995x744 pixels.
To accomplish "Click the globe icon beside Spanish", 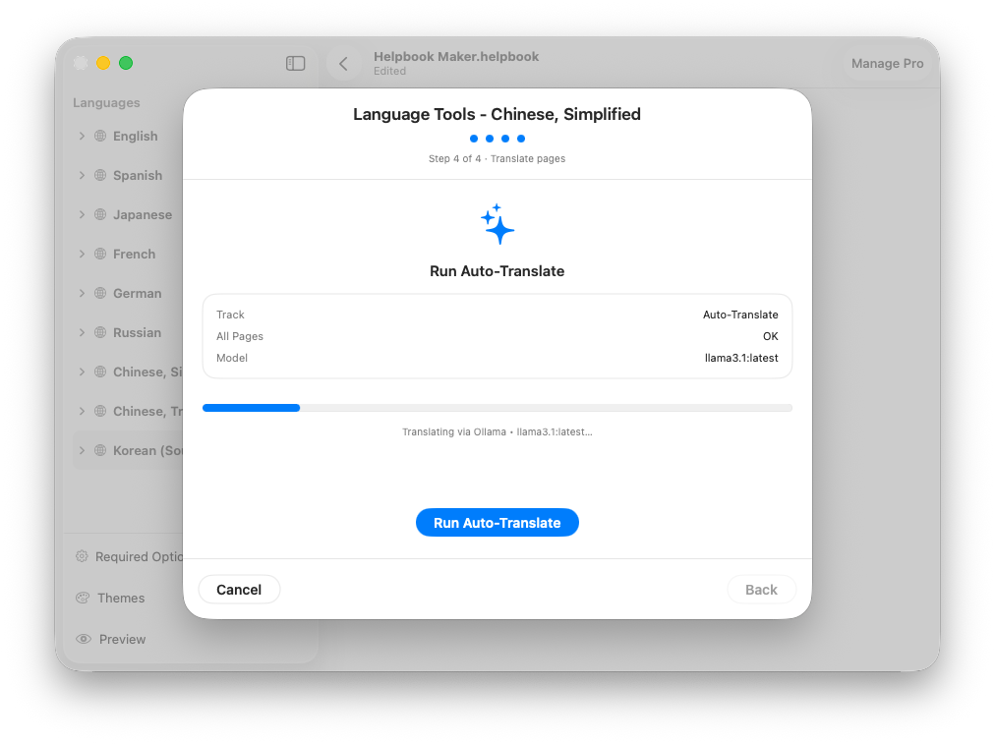I will click(99, 175).
